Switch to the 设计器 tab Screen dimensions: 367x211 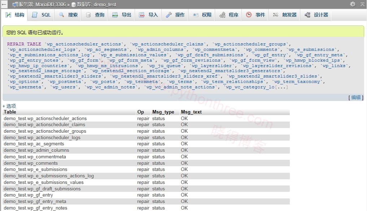315,15
